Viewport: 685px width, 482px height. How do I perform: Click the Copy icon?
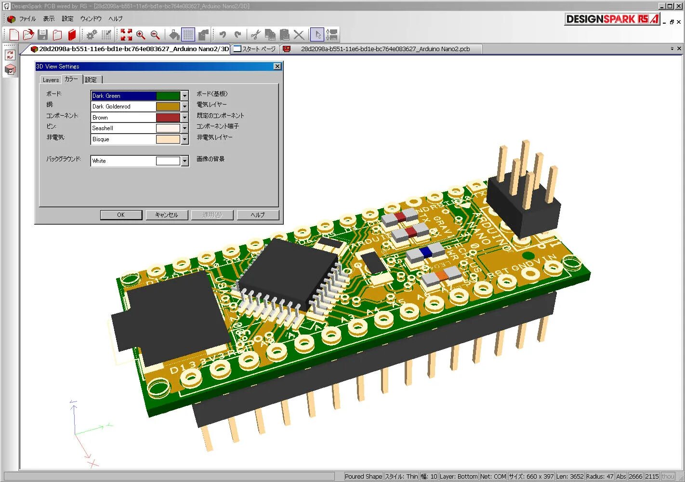(270, 35)
